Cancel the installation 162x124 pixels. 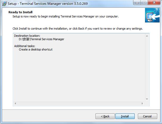(x=147, y=116)
